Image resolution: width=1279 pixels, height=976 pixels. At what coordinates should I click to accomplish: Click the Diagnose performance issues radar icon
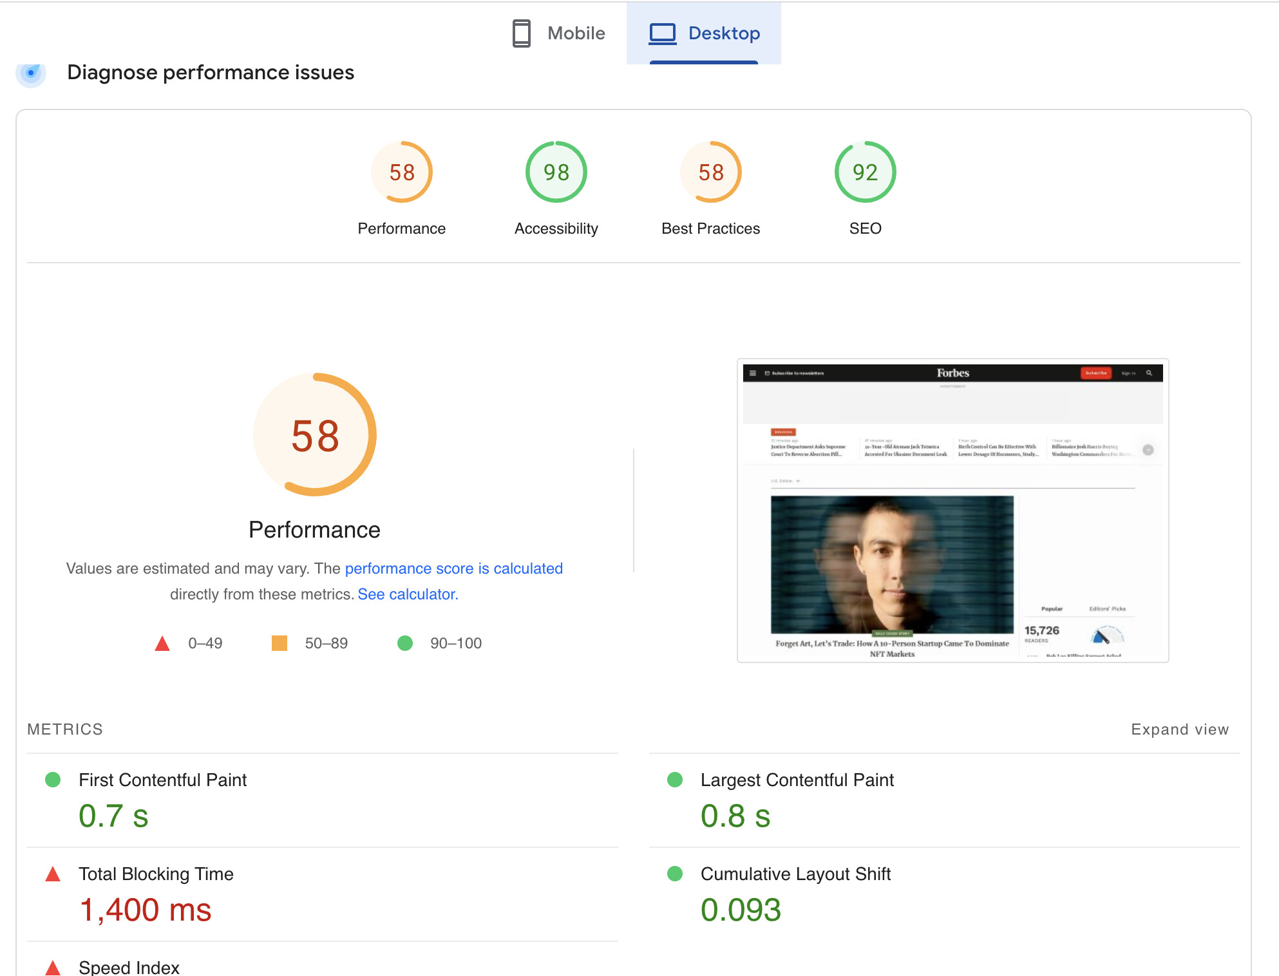31,73
